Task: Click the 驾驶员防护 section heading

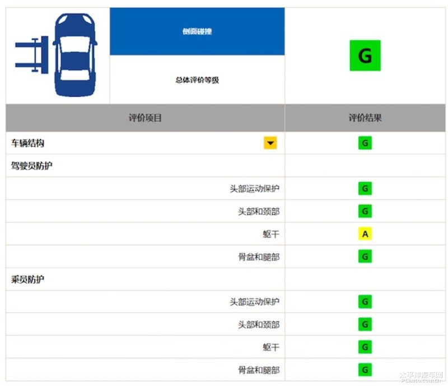Action: click(x=31, y=165)
